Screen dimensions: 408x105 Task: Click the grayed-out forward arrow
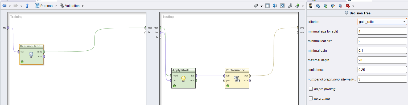16,6
